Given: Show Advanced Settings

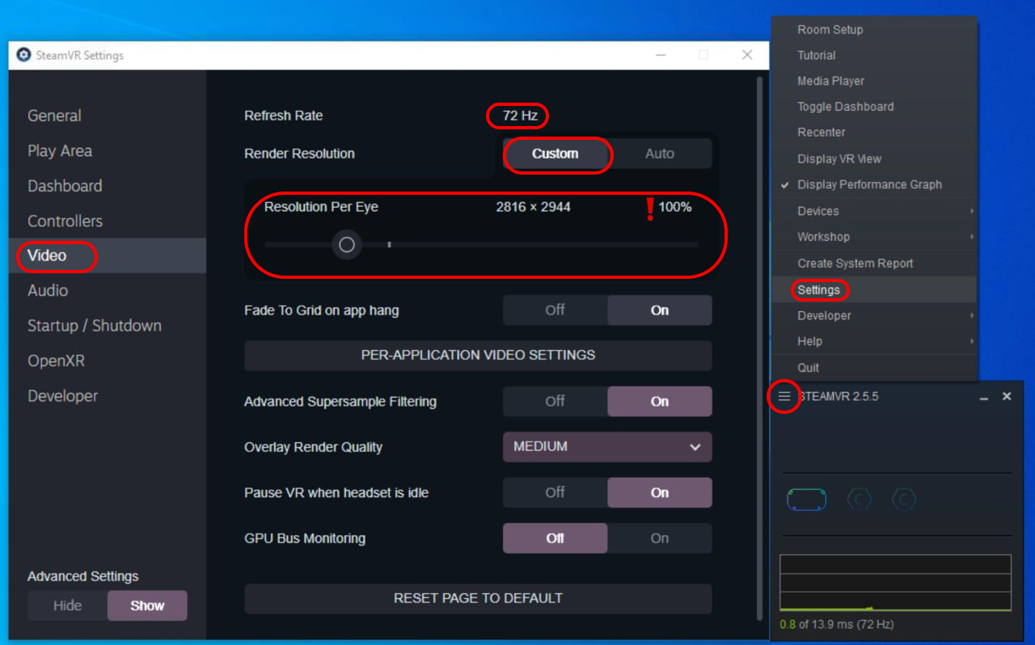Looking at the screenshot, I should click(x=147, y=605).
